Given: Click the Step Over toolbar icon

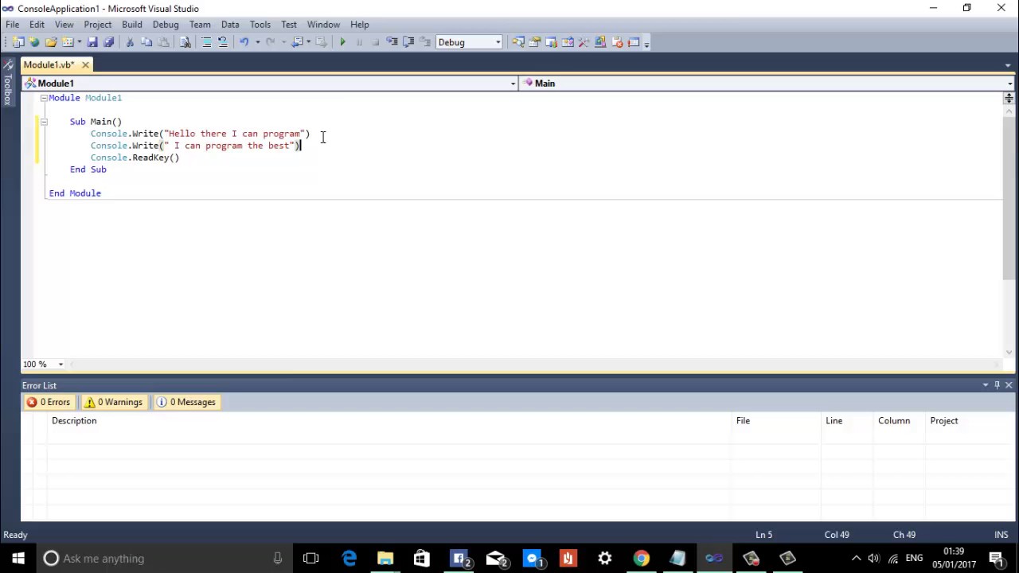Looking at the screenshot, I should tap(408, 42).
